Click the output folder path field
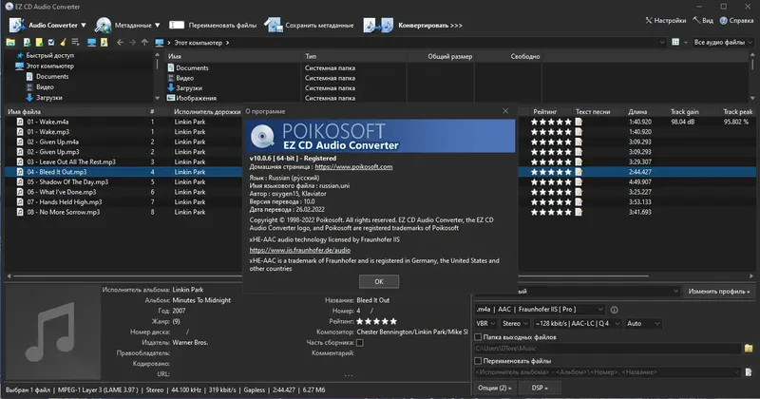The height and width of the screenshot is (399, 760). pos(608,348)
